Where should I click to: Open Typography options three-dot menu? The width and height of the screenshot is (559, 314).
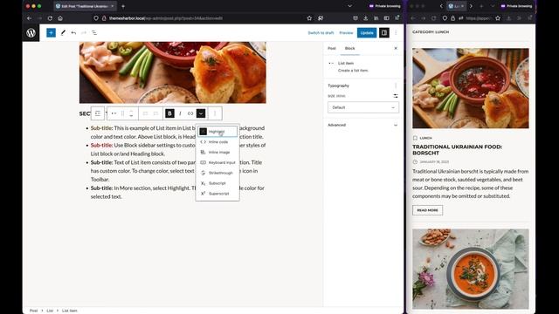396,85
